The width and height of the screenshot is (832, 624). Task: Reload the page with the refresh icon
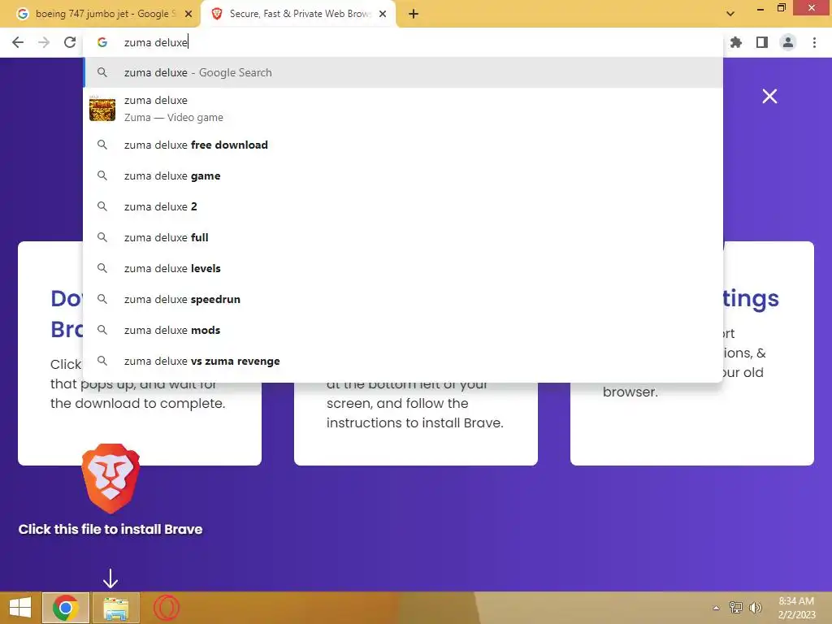pos(70,42)
